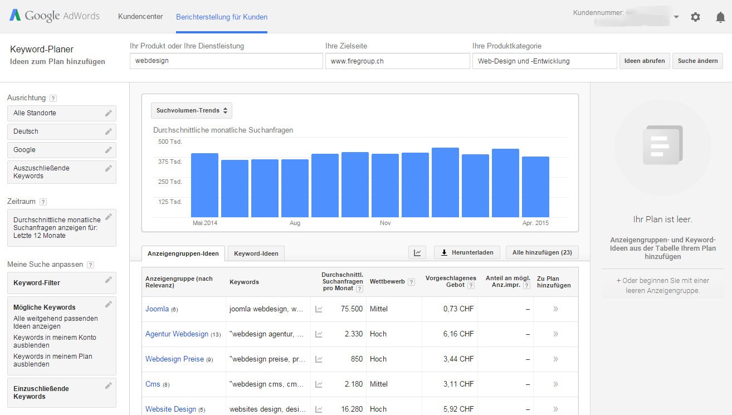
Task: Open the Agentur Webdesign ad group link
Action: point(177,334)
